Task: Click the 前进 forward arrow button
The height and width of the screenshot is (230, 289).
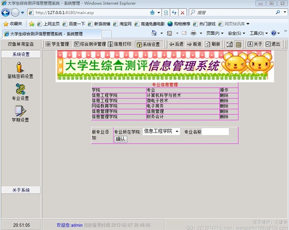Action: (x=194, y=44)
